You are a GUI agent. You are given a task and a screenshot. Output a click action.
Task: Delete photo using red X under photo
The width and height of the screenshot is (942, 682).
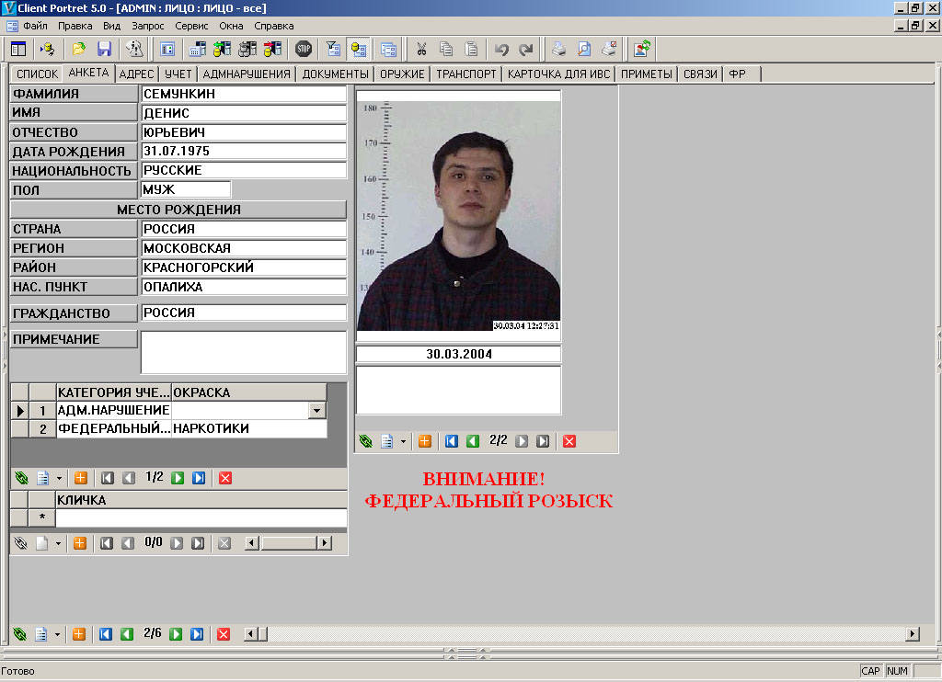tap(569, 441)
